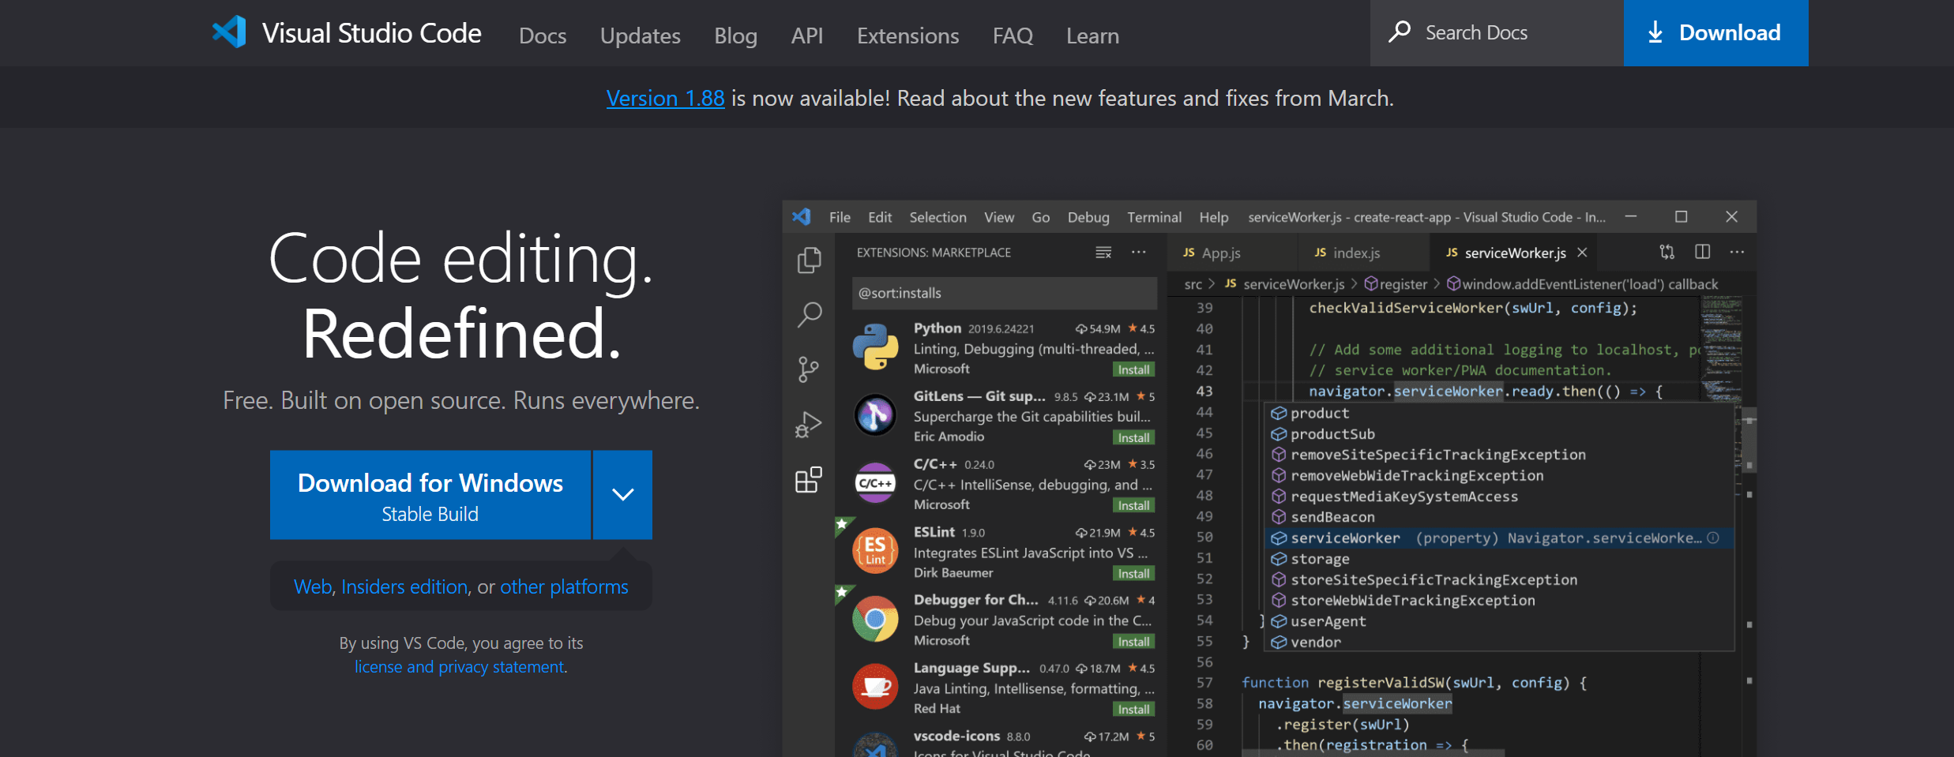Install the Language Support Java extension
The image size is (1954, 757).
(1133, 710)
